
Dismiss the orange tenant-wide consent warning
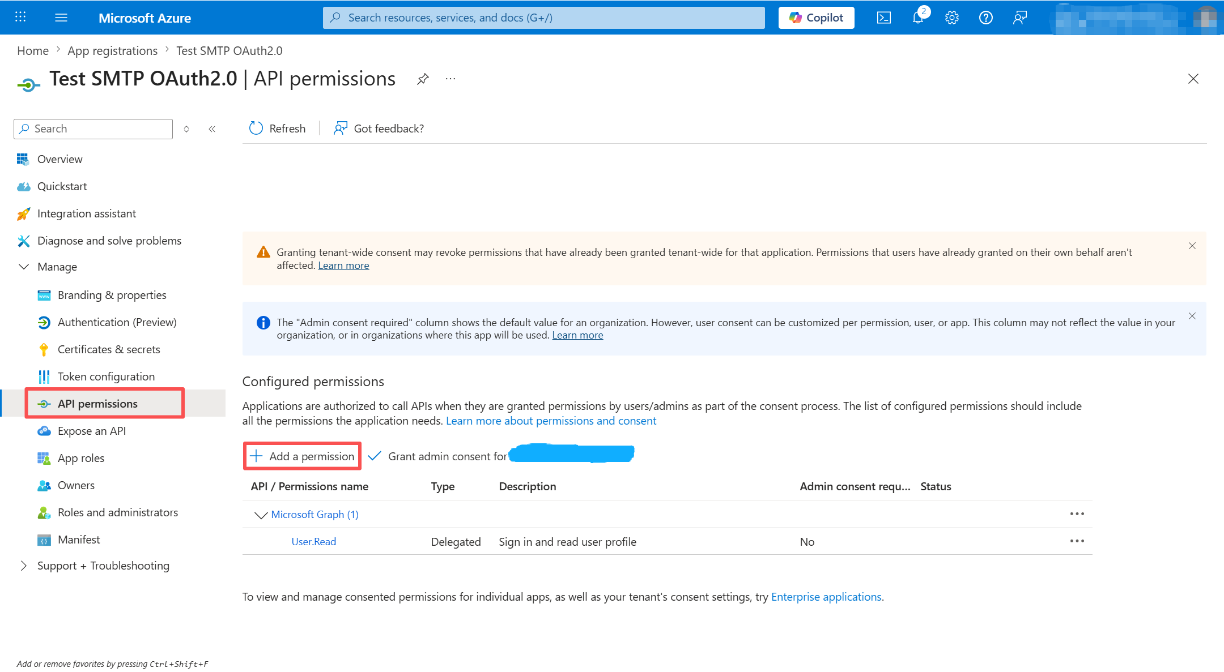[x=1192, y=246]
